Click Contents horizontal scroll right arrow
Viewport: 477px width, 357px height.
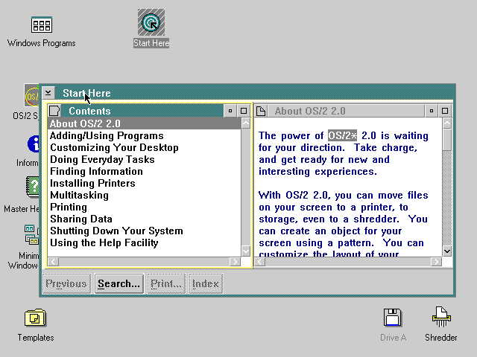[235, 262]
